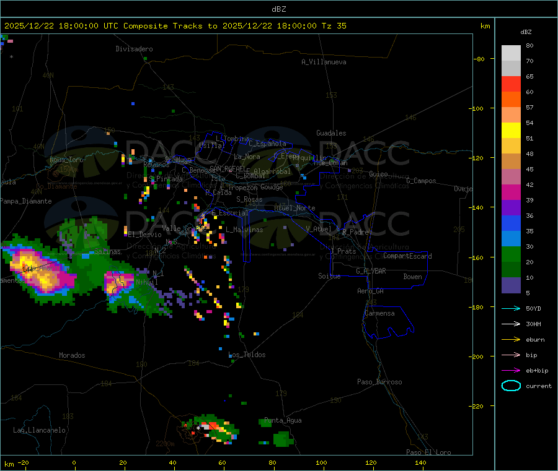Pick the bright green swatch in dBZ scale
The width and height of the screenshot is (558, 471).
[x=511, y=254]
